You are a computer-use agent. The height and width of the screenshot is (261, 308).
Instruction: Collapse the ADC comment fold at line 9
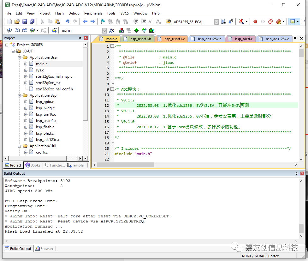coord(112,89)
